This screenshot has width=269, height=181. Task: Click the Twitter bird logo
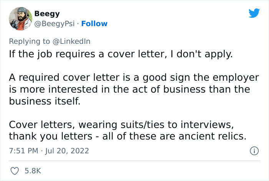254,13
